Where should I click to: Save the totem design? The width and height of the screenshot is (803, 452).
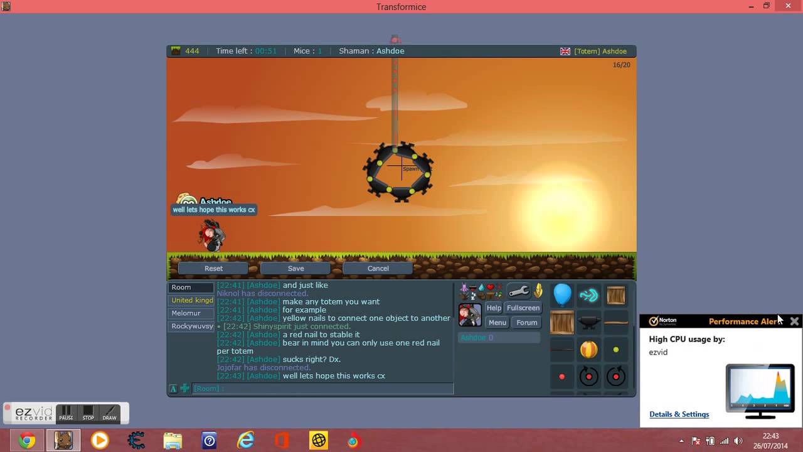[295, 268]
